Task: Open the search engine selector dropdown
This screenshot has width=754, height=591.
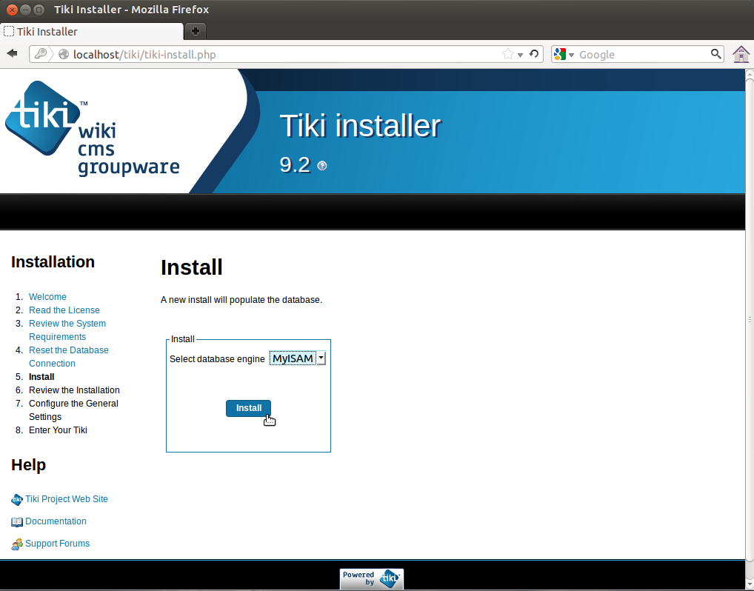Action: pos(571,54)
